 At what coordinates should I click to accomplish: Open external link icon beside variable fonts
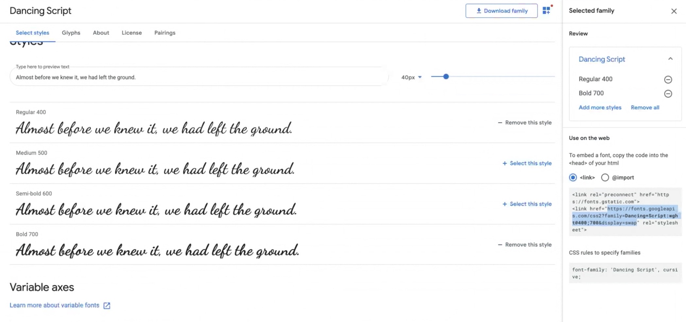pos(107,306)
